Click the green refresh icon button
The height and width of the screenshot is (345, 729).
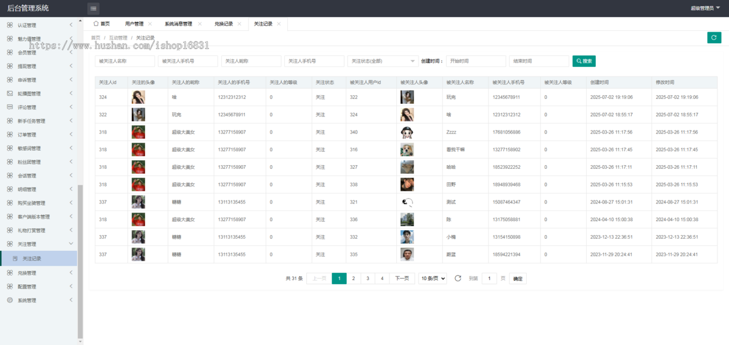[714, 38]
